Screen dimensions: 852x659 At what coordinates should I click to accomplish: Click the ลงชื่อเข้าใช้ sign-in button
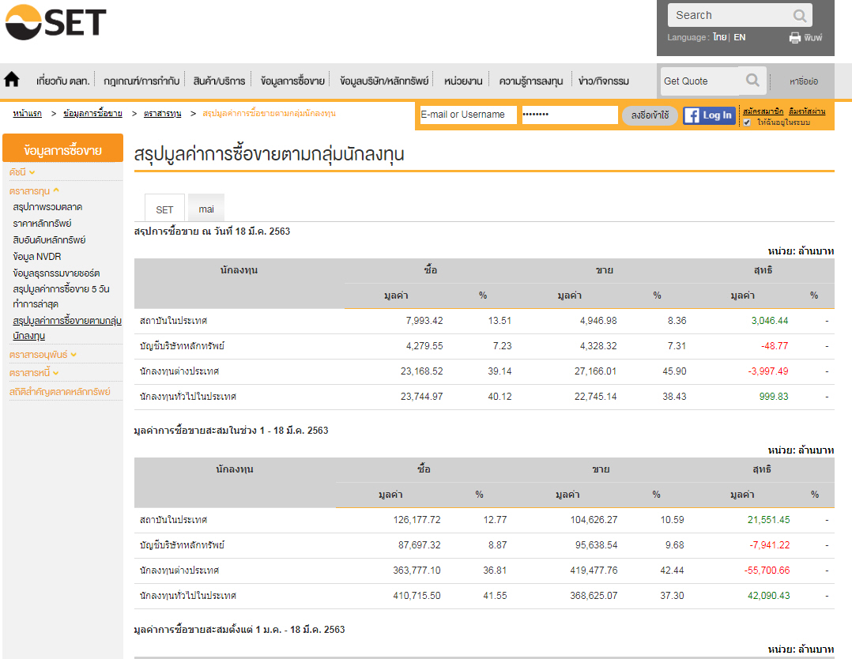point(650,115)
